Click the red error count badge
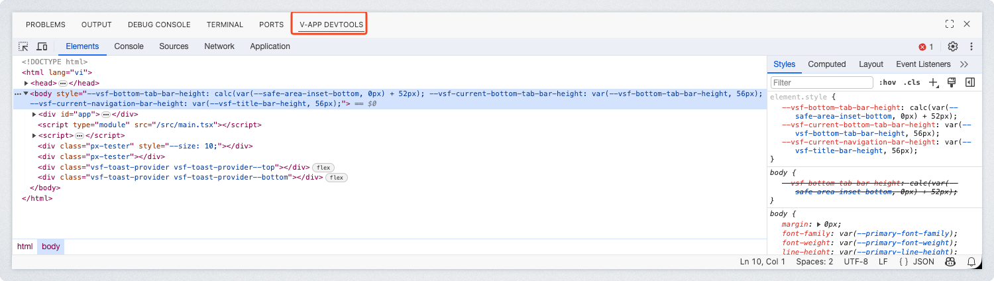The width and height of the screenshot is (994, 281). click(926, 46)
